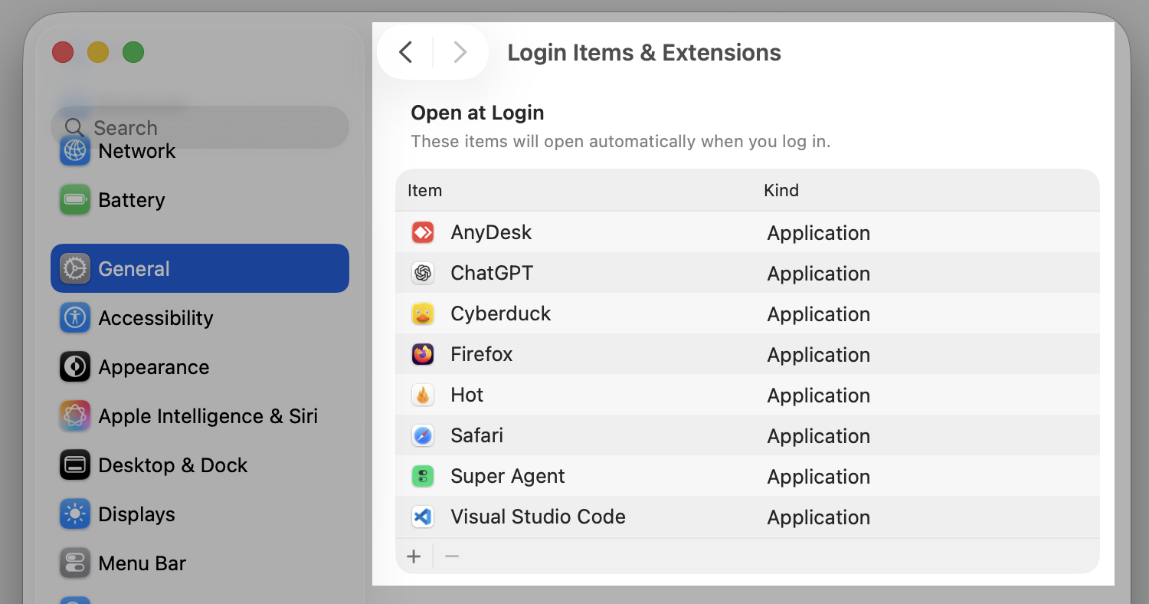The width and height of the screenshot is (1149, 604).
Task: Click the red close window button
Action: [x=63, y=52]
